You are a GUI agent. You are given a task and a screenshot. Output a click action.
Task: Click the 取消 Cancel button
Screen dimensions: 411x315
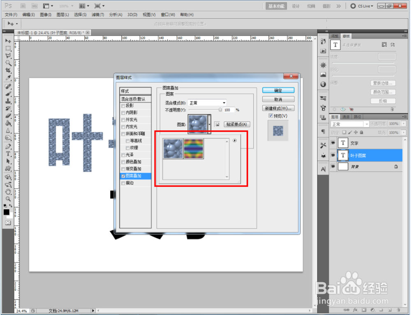(x=278, y=100)
